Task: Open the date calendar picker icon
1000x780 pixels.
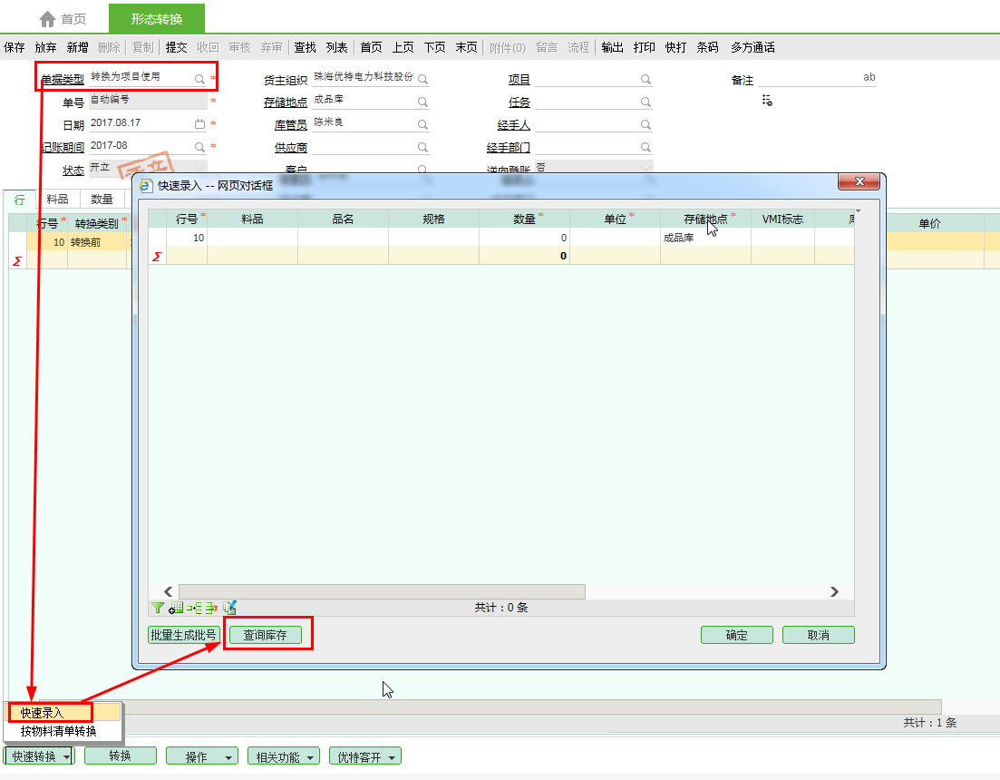Action: (199, 123)
